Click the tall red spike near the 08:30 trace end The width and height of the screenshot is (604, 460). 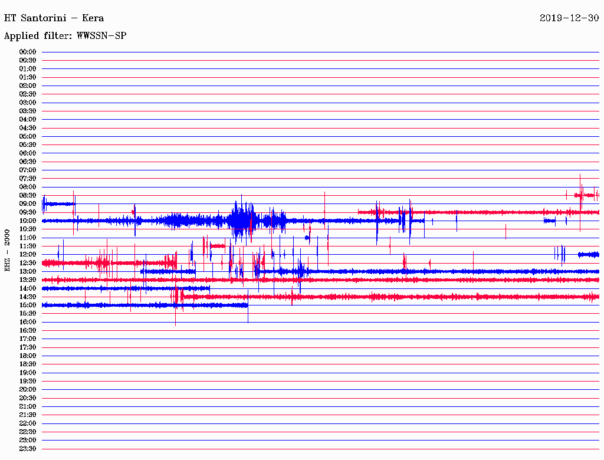[x=580, y=203]
